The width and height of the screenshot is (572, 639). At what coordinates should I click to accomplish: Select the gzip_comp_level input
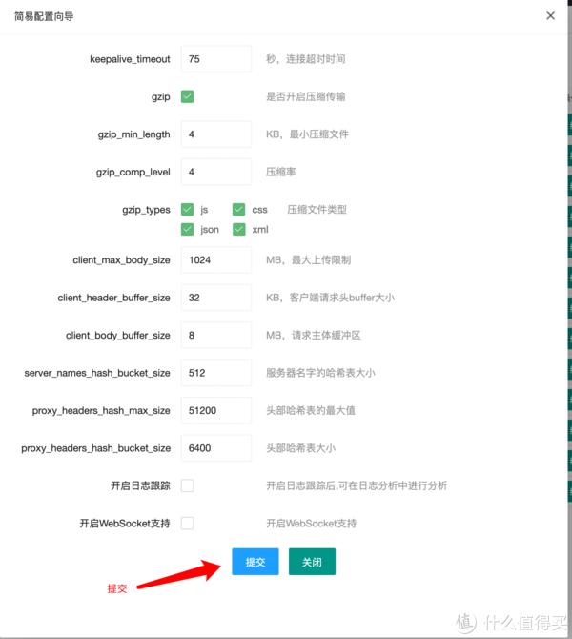[x=216, y=172]
